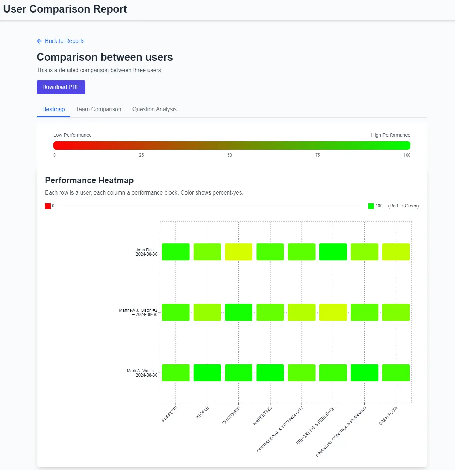Click the Low to High Performance gradient bar
The height and width of the screenshot is (470, 455).
pos(232,145)
